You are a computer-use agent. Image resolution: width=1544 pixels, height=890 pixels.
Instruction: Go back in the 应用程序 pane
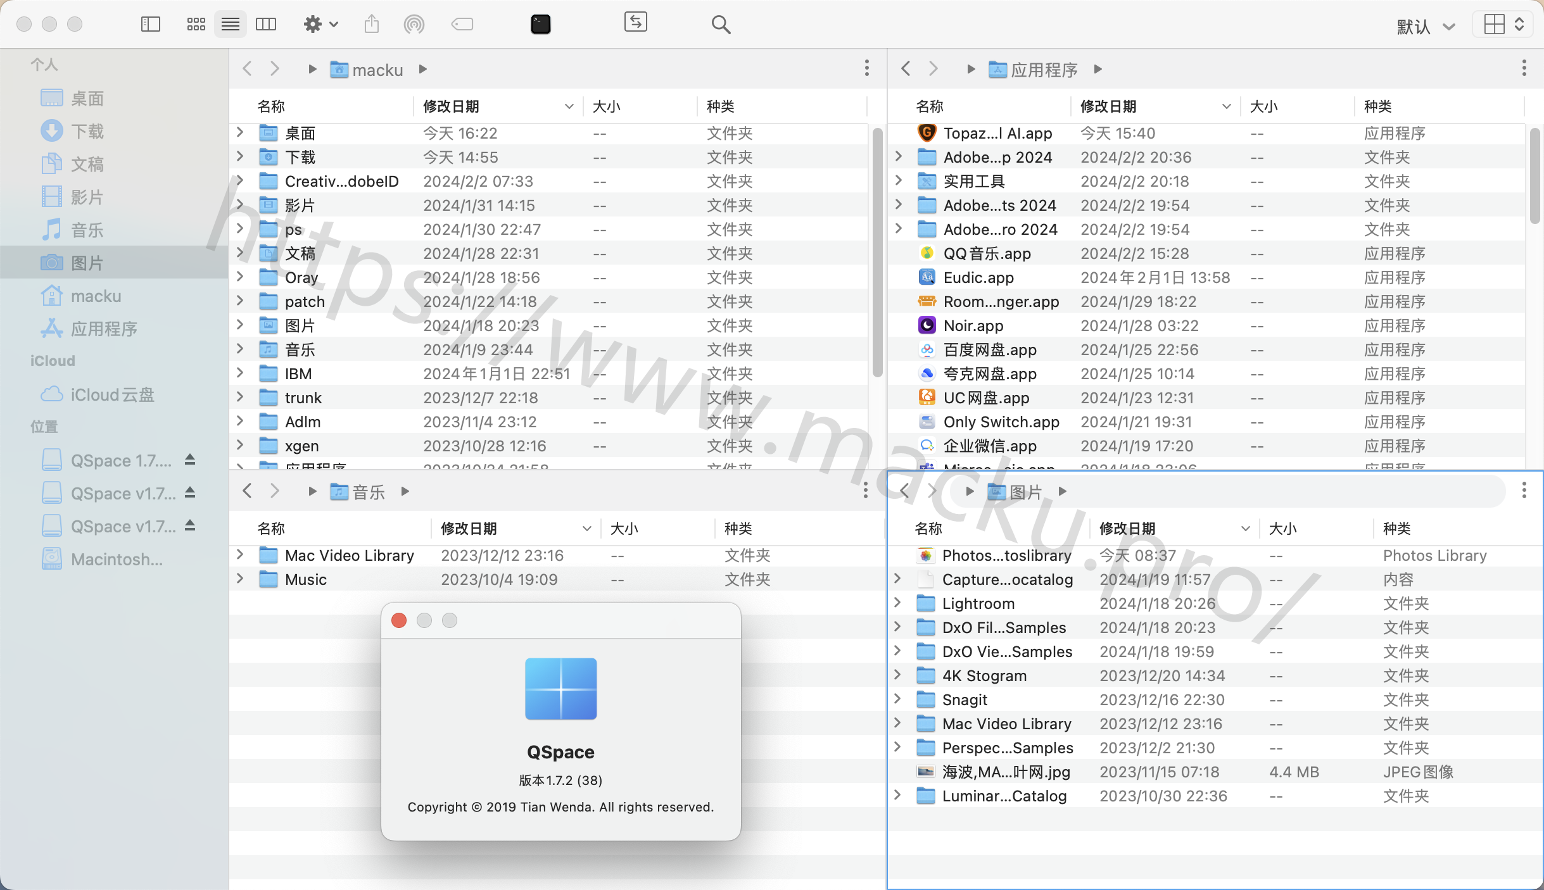(906, 68)
